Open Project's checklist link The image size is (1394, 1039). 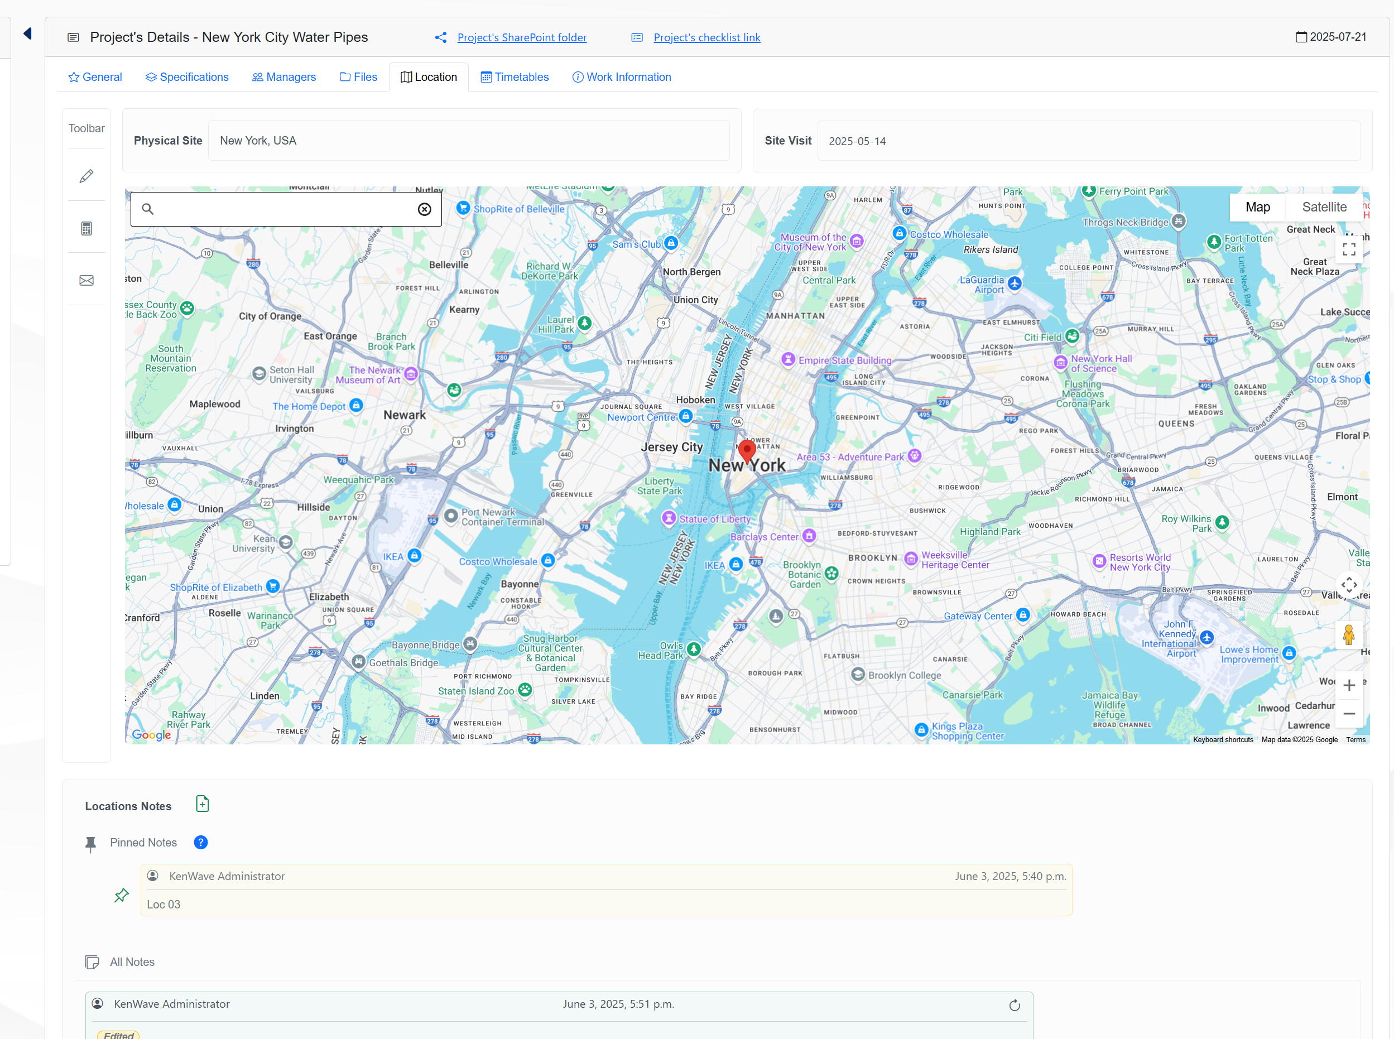pyautogui.click(x=706, y=37)
